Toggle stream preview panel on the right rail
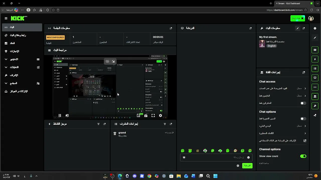This screenshot has width=321, height=180. (x=315, y=50)
